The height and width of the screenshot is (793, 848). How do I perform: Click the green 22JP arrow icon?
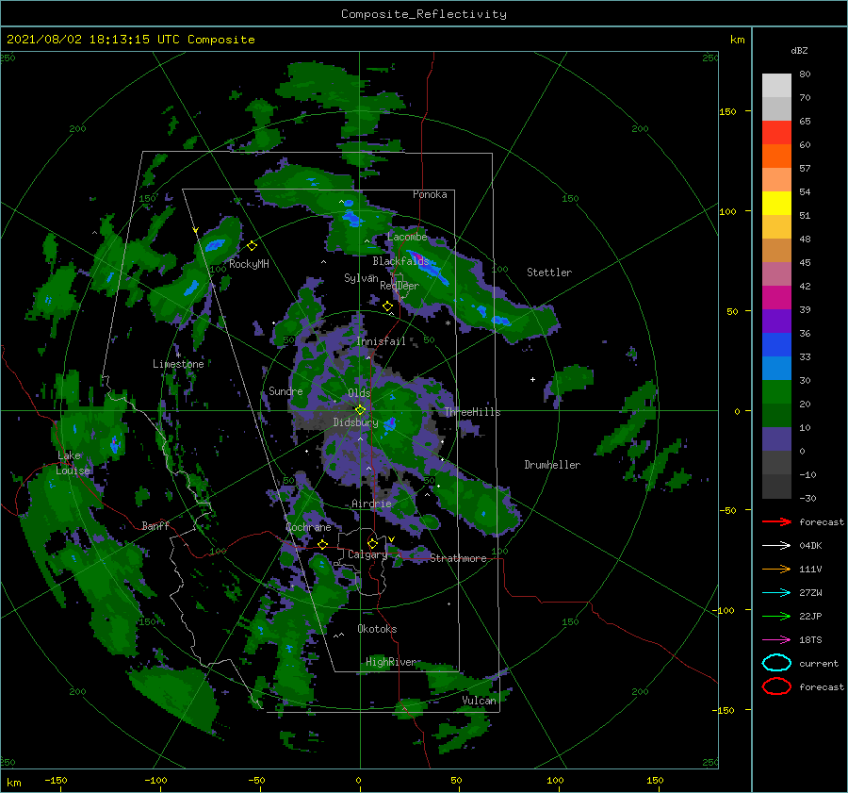point(776,616)
